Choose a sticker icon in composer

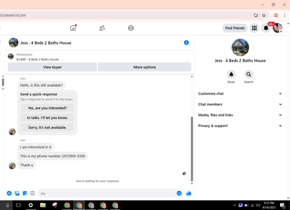tap(25, 193)
